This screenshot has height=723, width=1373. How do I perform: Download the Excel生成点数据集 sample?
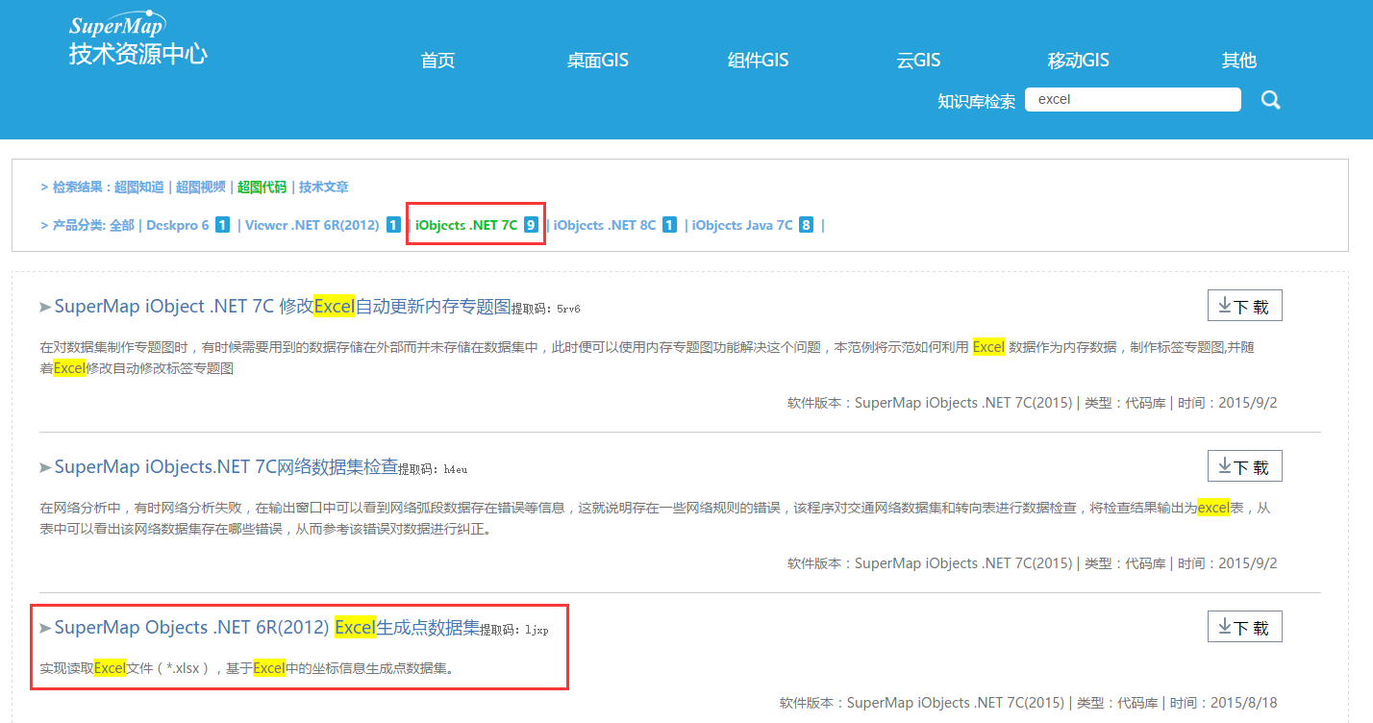point(1244,627)
